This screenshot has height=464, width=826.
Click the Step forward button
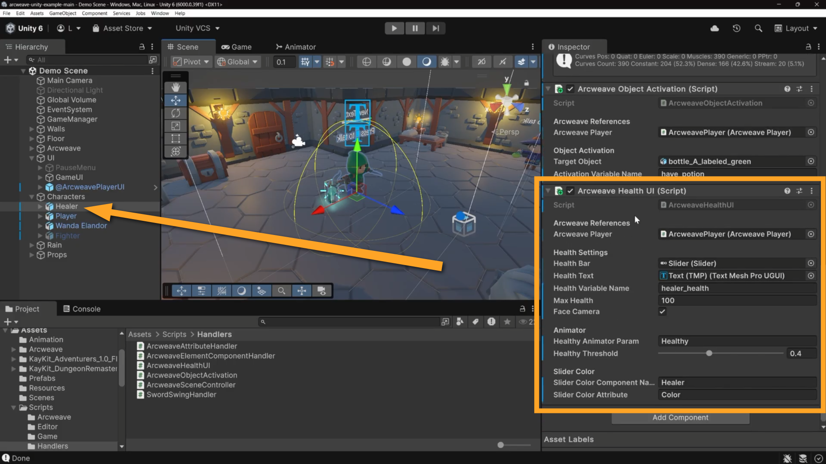tap(436, 28)
